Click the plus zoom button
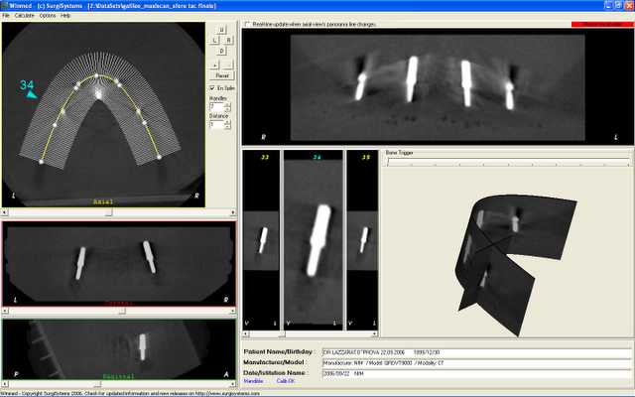 pos(214,65)
